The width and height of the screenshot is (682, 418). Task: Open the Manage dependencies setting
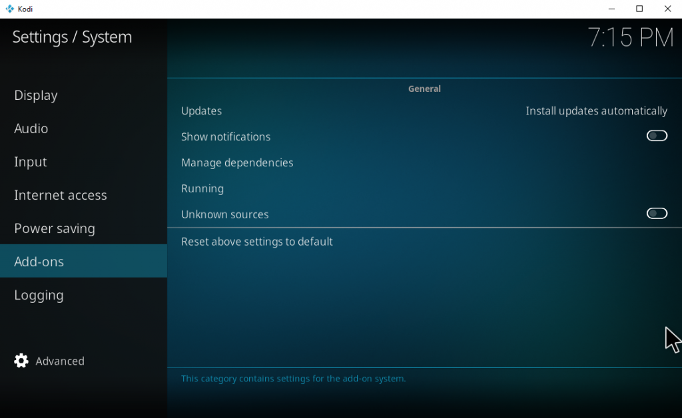[x=237, y=162]
